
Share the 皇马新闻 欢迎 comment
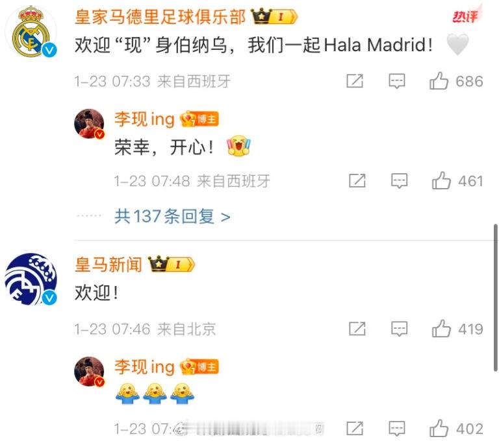357,329
